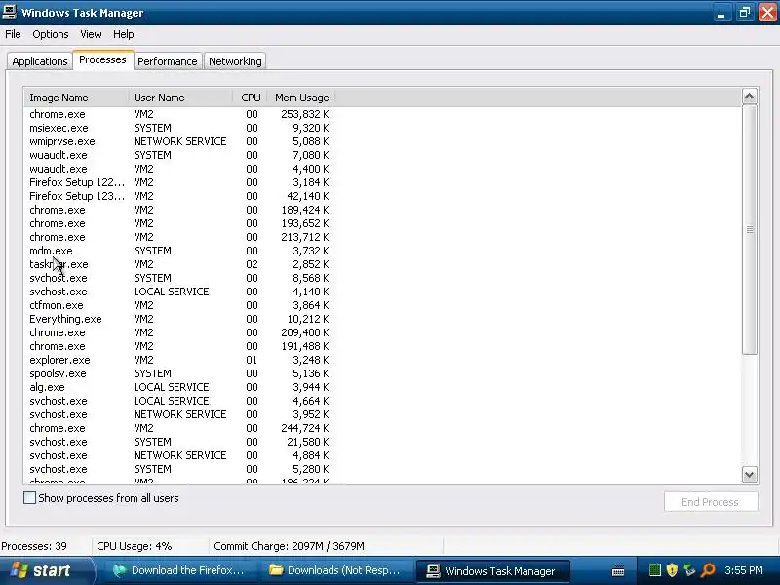Image resolution: width=780 pixels, height=585 pixels.
Task: Open the View menu
Action: click(91, 34)
